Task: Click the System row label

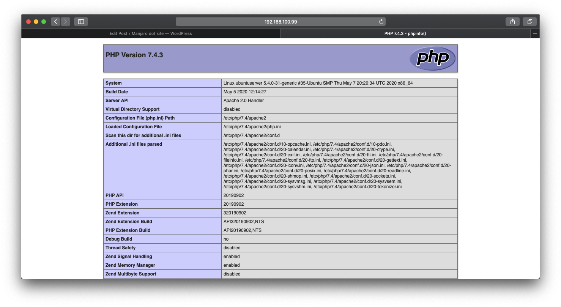Action: tap(113, 83)
